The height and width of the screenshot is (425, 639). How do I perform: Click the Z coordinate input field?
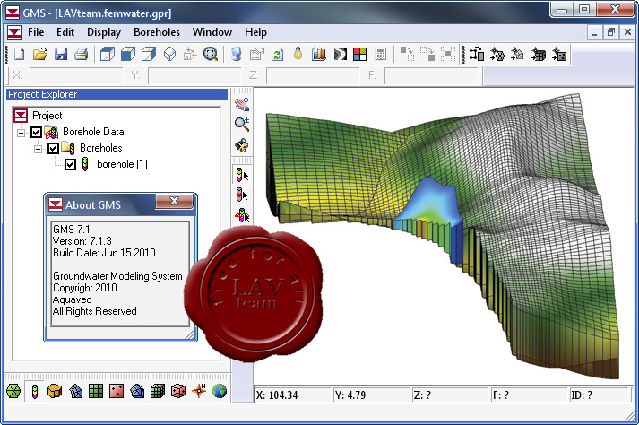click(x=312, y=75)
